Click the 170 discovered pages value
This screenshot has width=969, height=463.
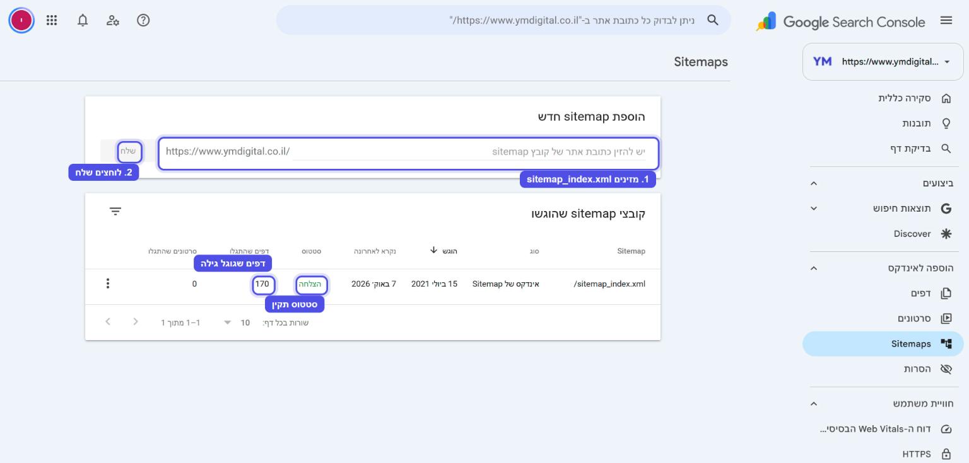262,285
